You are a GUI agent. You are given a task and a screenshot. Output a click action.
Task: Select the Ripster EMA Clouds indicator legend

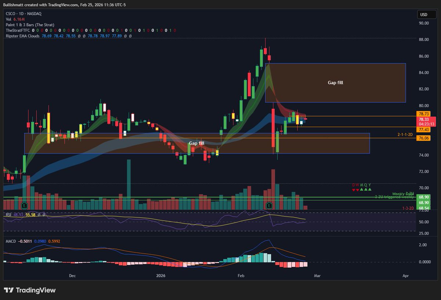click(x=69, y=36)
